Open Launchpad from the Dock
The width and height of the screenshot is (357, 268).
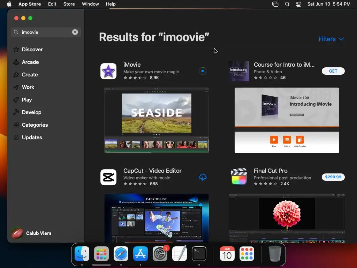coord(101,254)
